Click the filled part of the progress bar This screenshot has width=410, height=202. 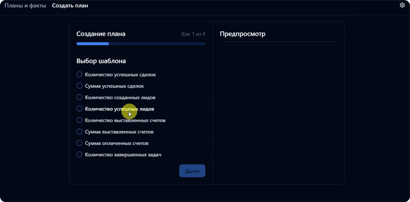click(92, 44)
